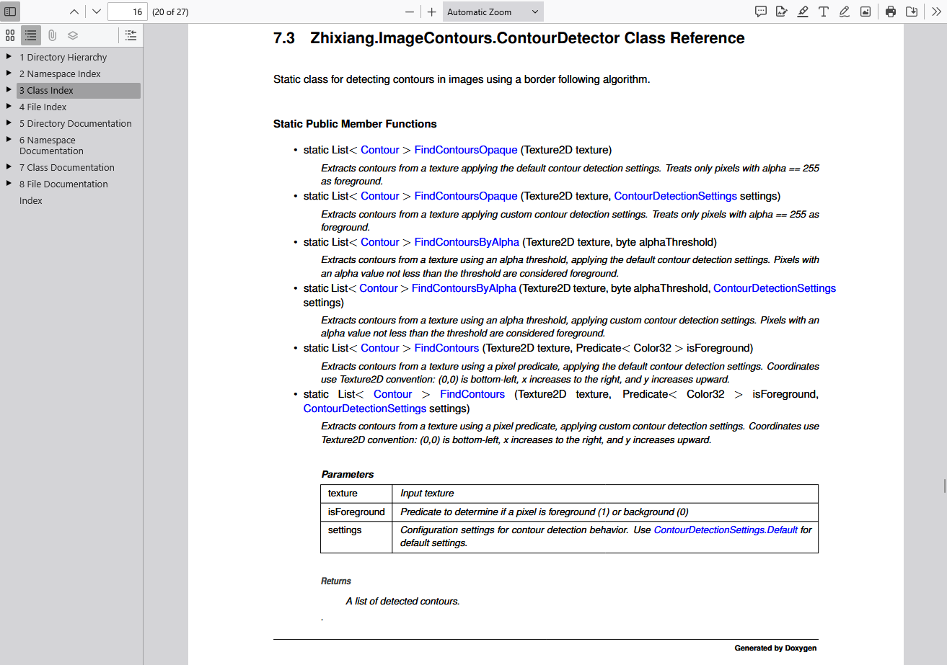Click the zoom out minus icon
The image size is (947, 665).
click(410, 12)
